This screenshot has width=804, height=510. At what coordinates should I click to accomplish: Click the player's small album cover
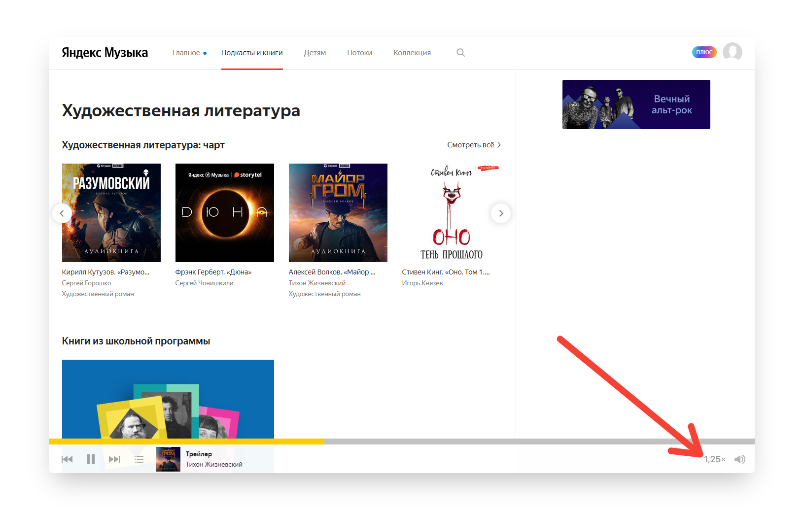[x=168, y=459]
